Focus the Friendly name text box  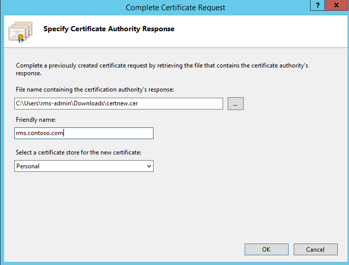tap(84, 134)
